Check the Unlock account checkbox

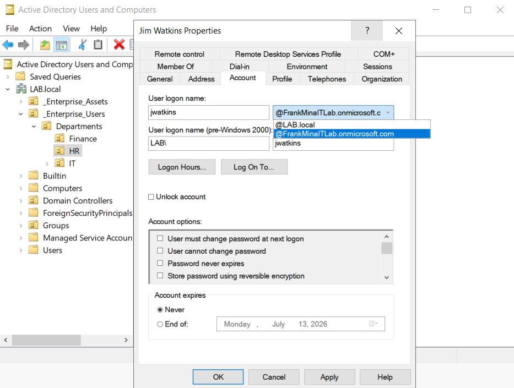151,197
